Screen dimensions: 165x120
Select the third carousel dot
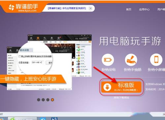pos(48,100)
